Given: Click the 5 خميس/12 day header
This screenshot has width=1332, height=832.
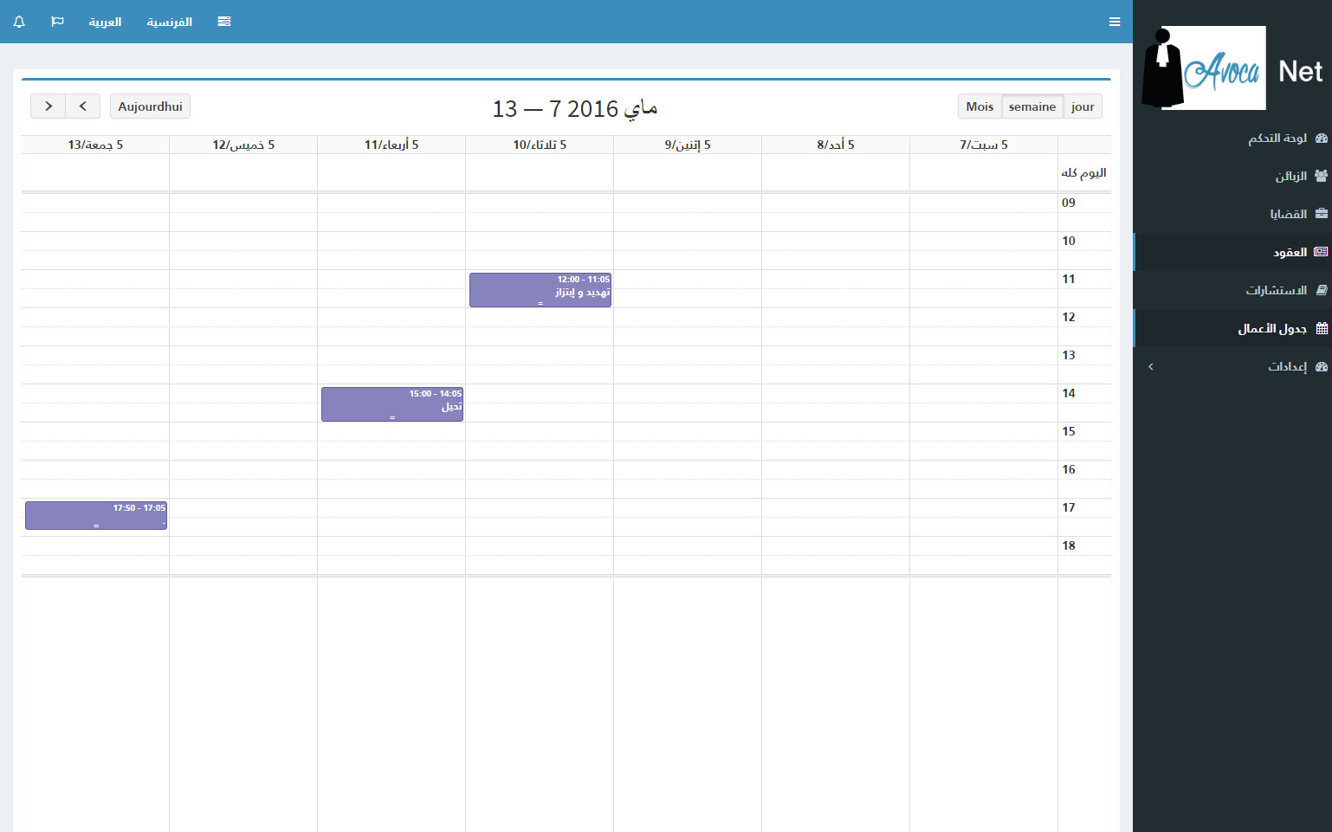Looking at the screenshot, I should coord(243,145).
